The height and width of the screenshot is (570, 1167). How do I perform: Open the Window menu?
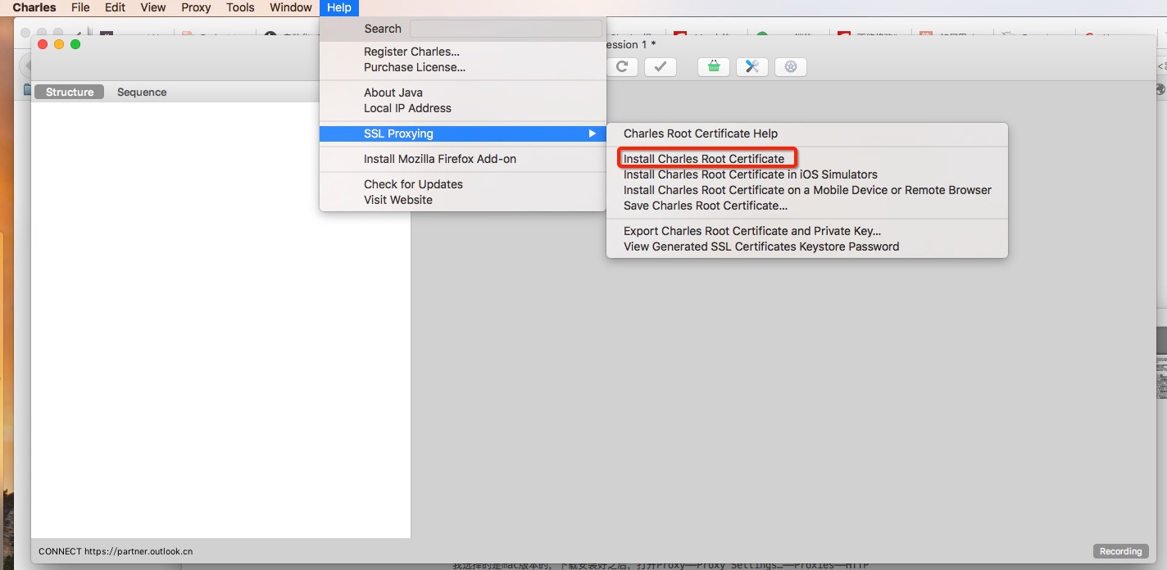coord(291,7)
